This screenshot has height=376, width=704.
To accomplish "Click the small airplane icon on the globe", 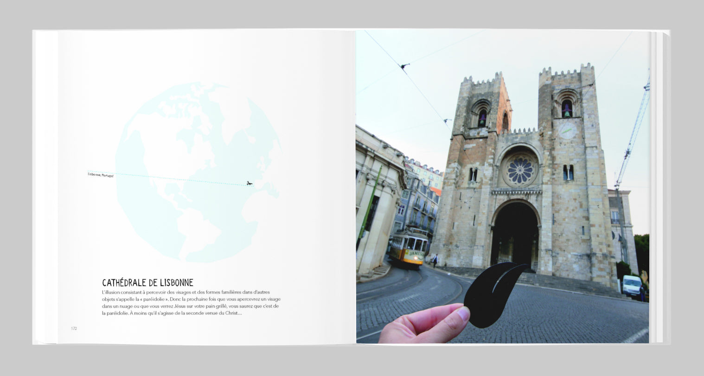I will (250, 183).
